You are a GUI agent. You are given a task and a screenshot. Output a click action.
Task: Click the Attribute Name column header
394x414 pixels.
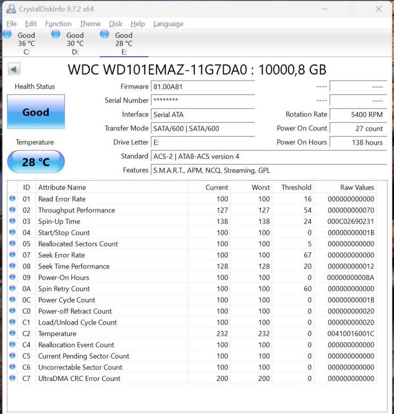tap(112, 187)
